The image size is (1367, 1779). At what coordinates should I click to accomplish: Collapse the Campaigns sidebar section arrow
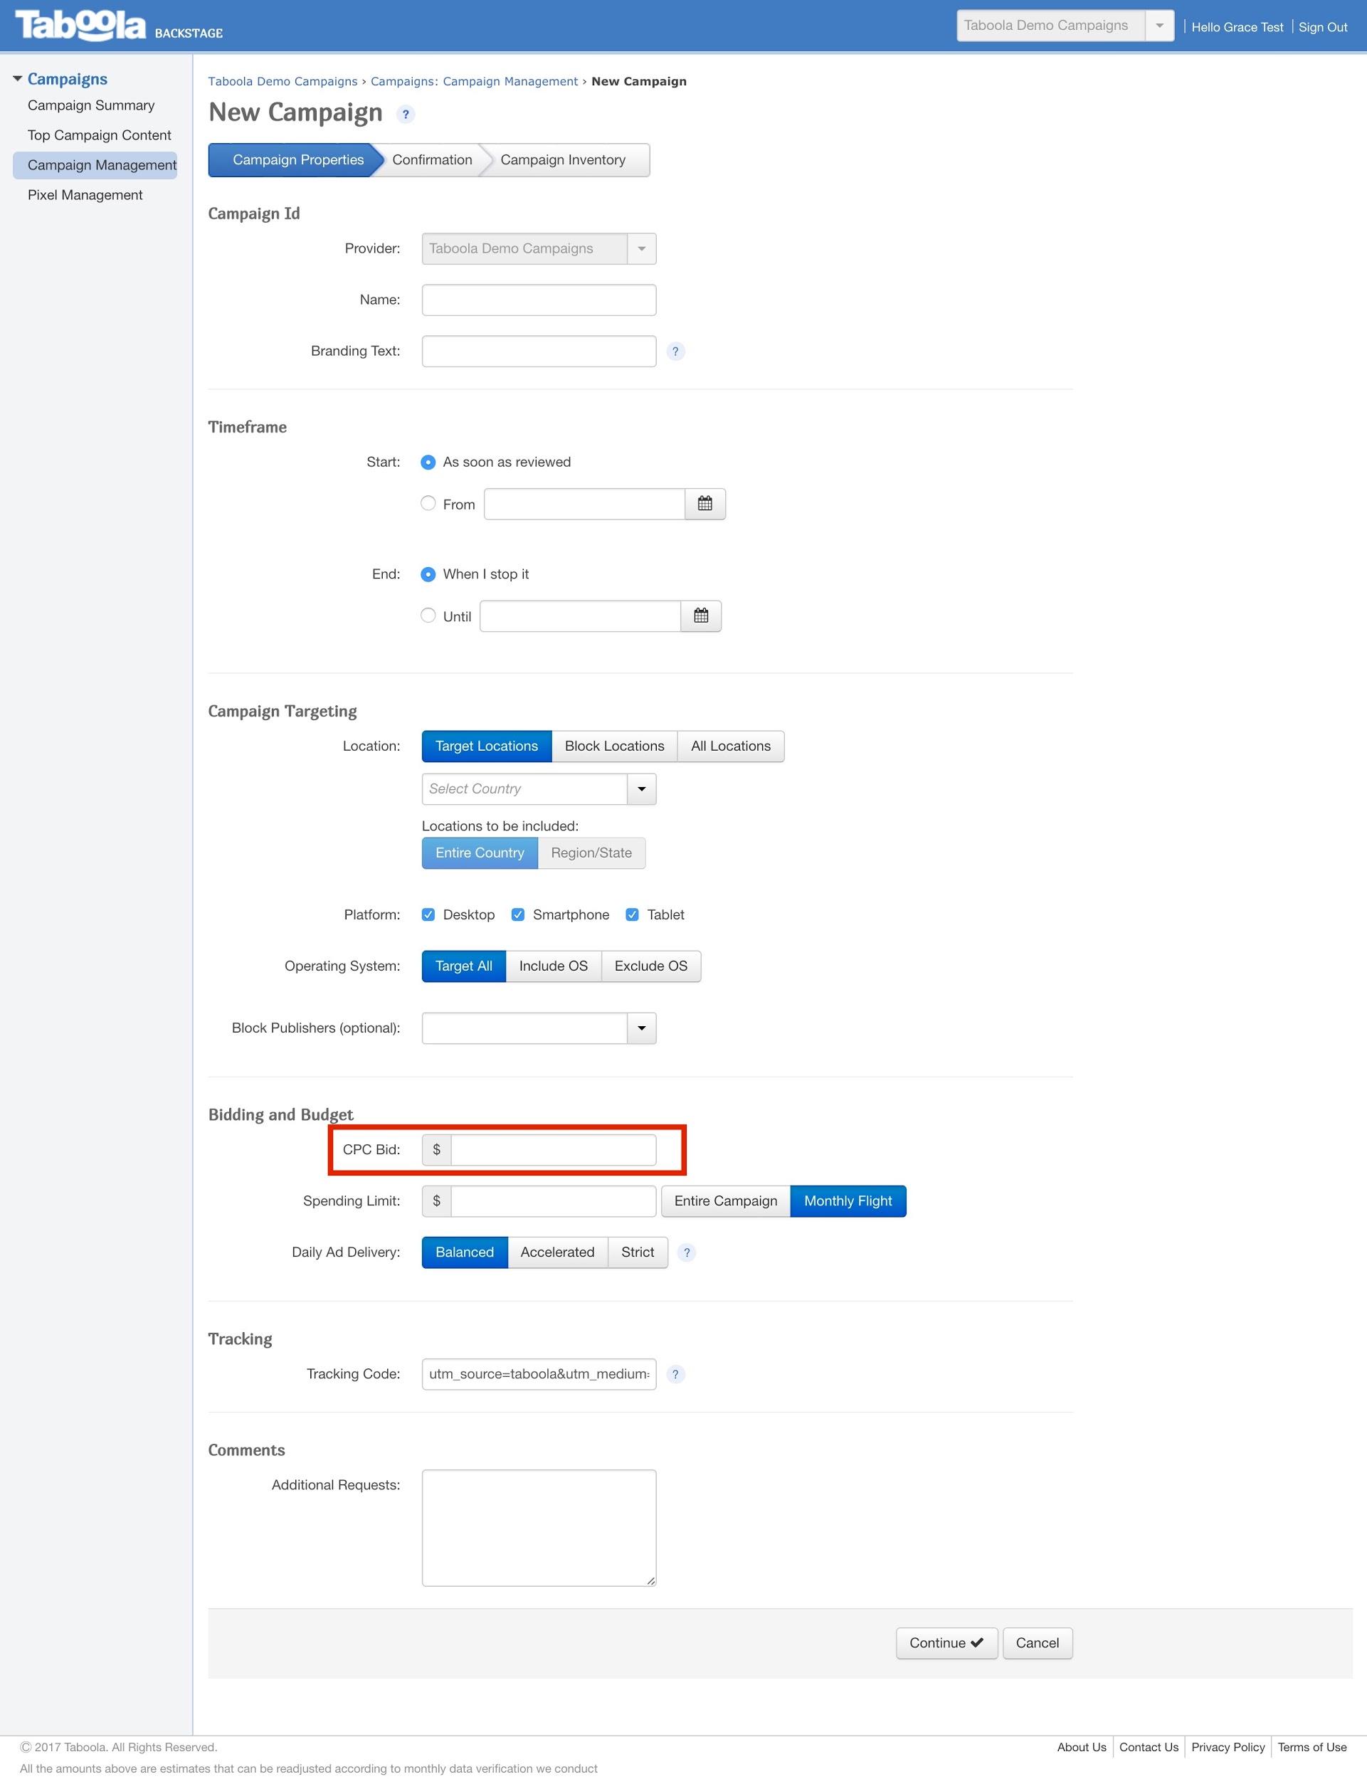point(17,79)
